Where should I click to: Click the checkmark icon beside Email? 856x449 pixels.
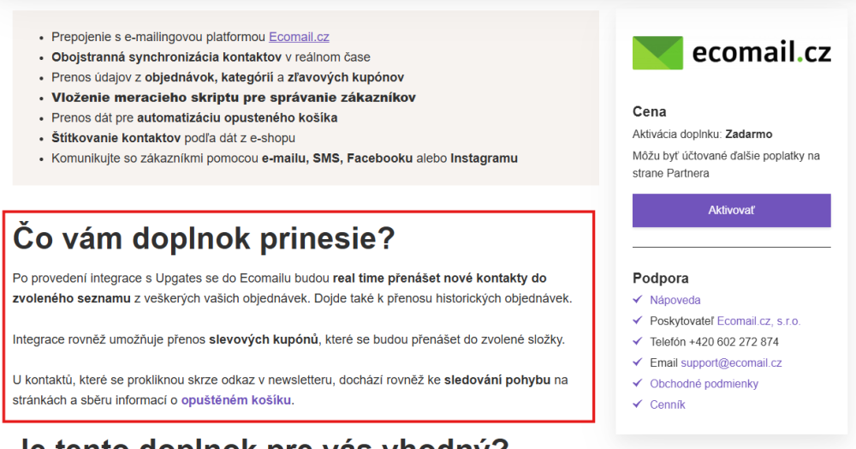pyautogui.click(x=637, y=362)
